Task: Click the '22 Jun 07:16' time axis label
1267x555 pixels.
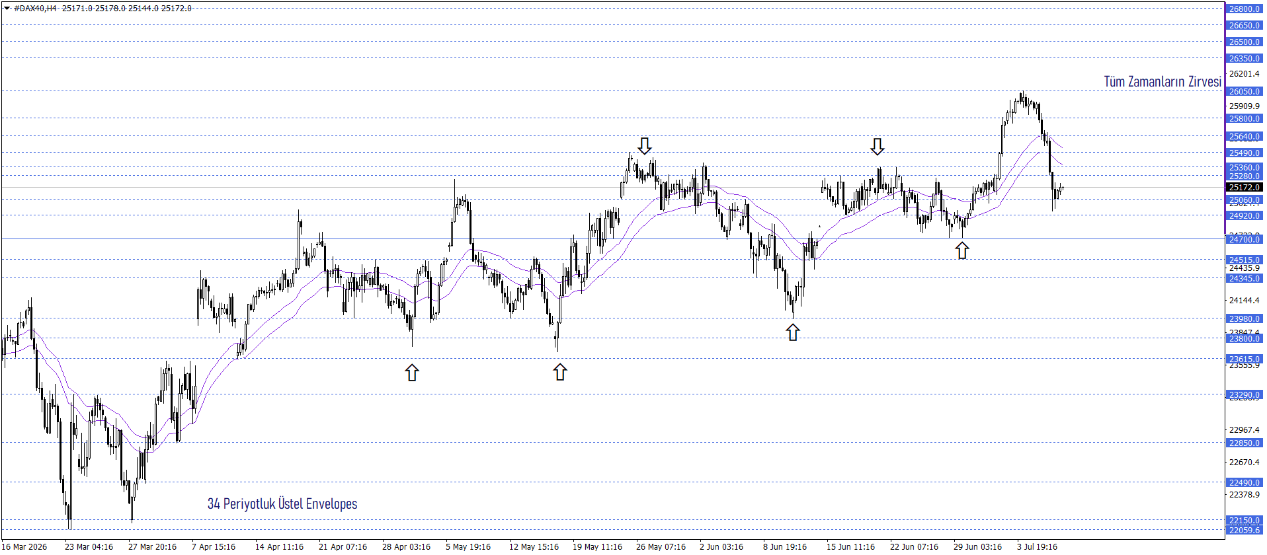Action: [914, 547]
